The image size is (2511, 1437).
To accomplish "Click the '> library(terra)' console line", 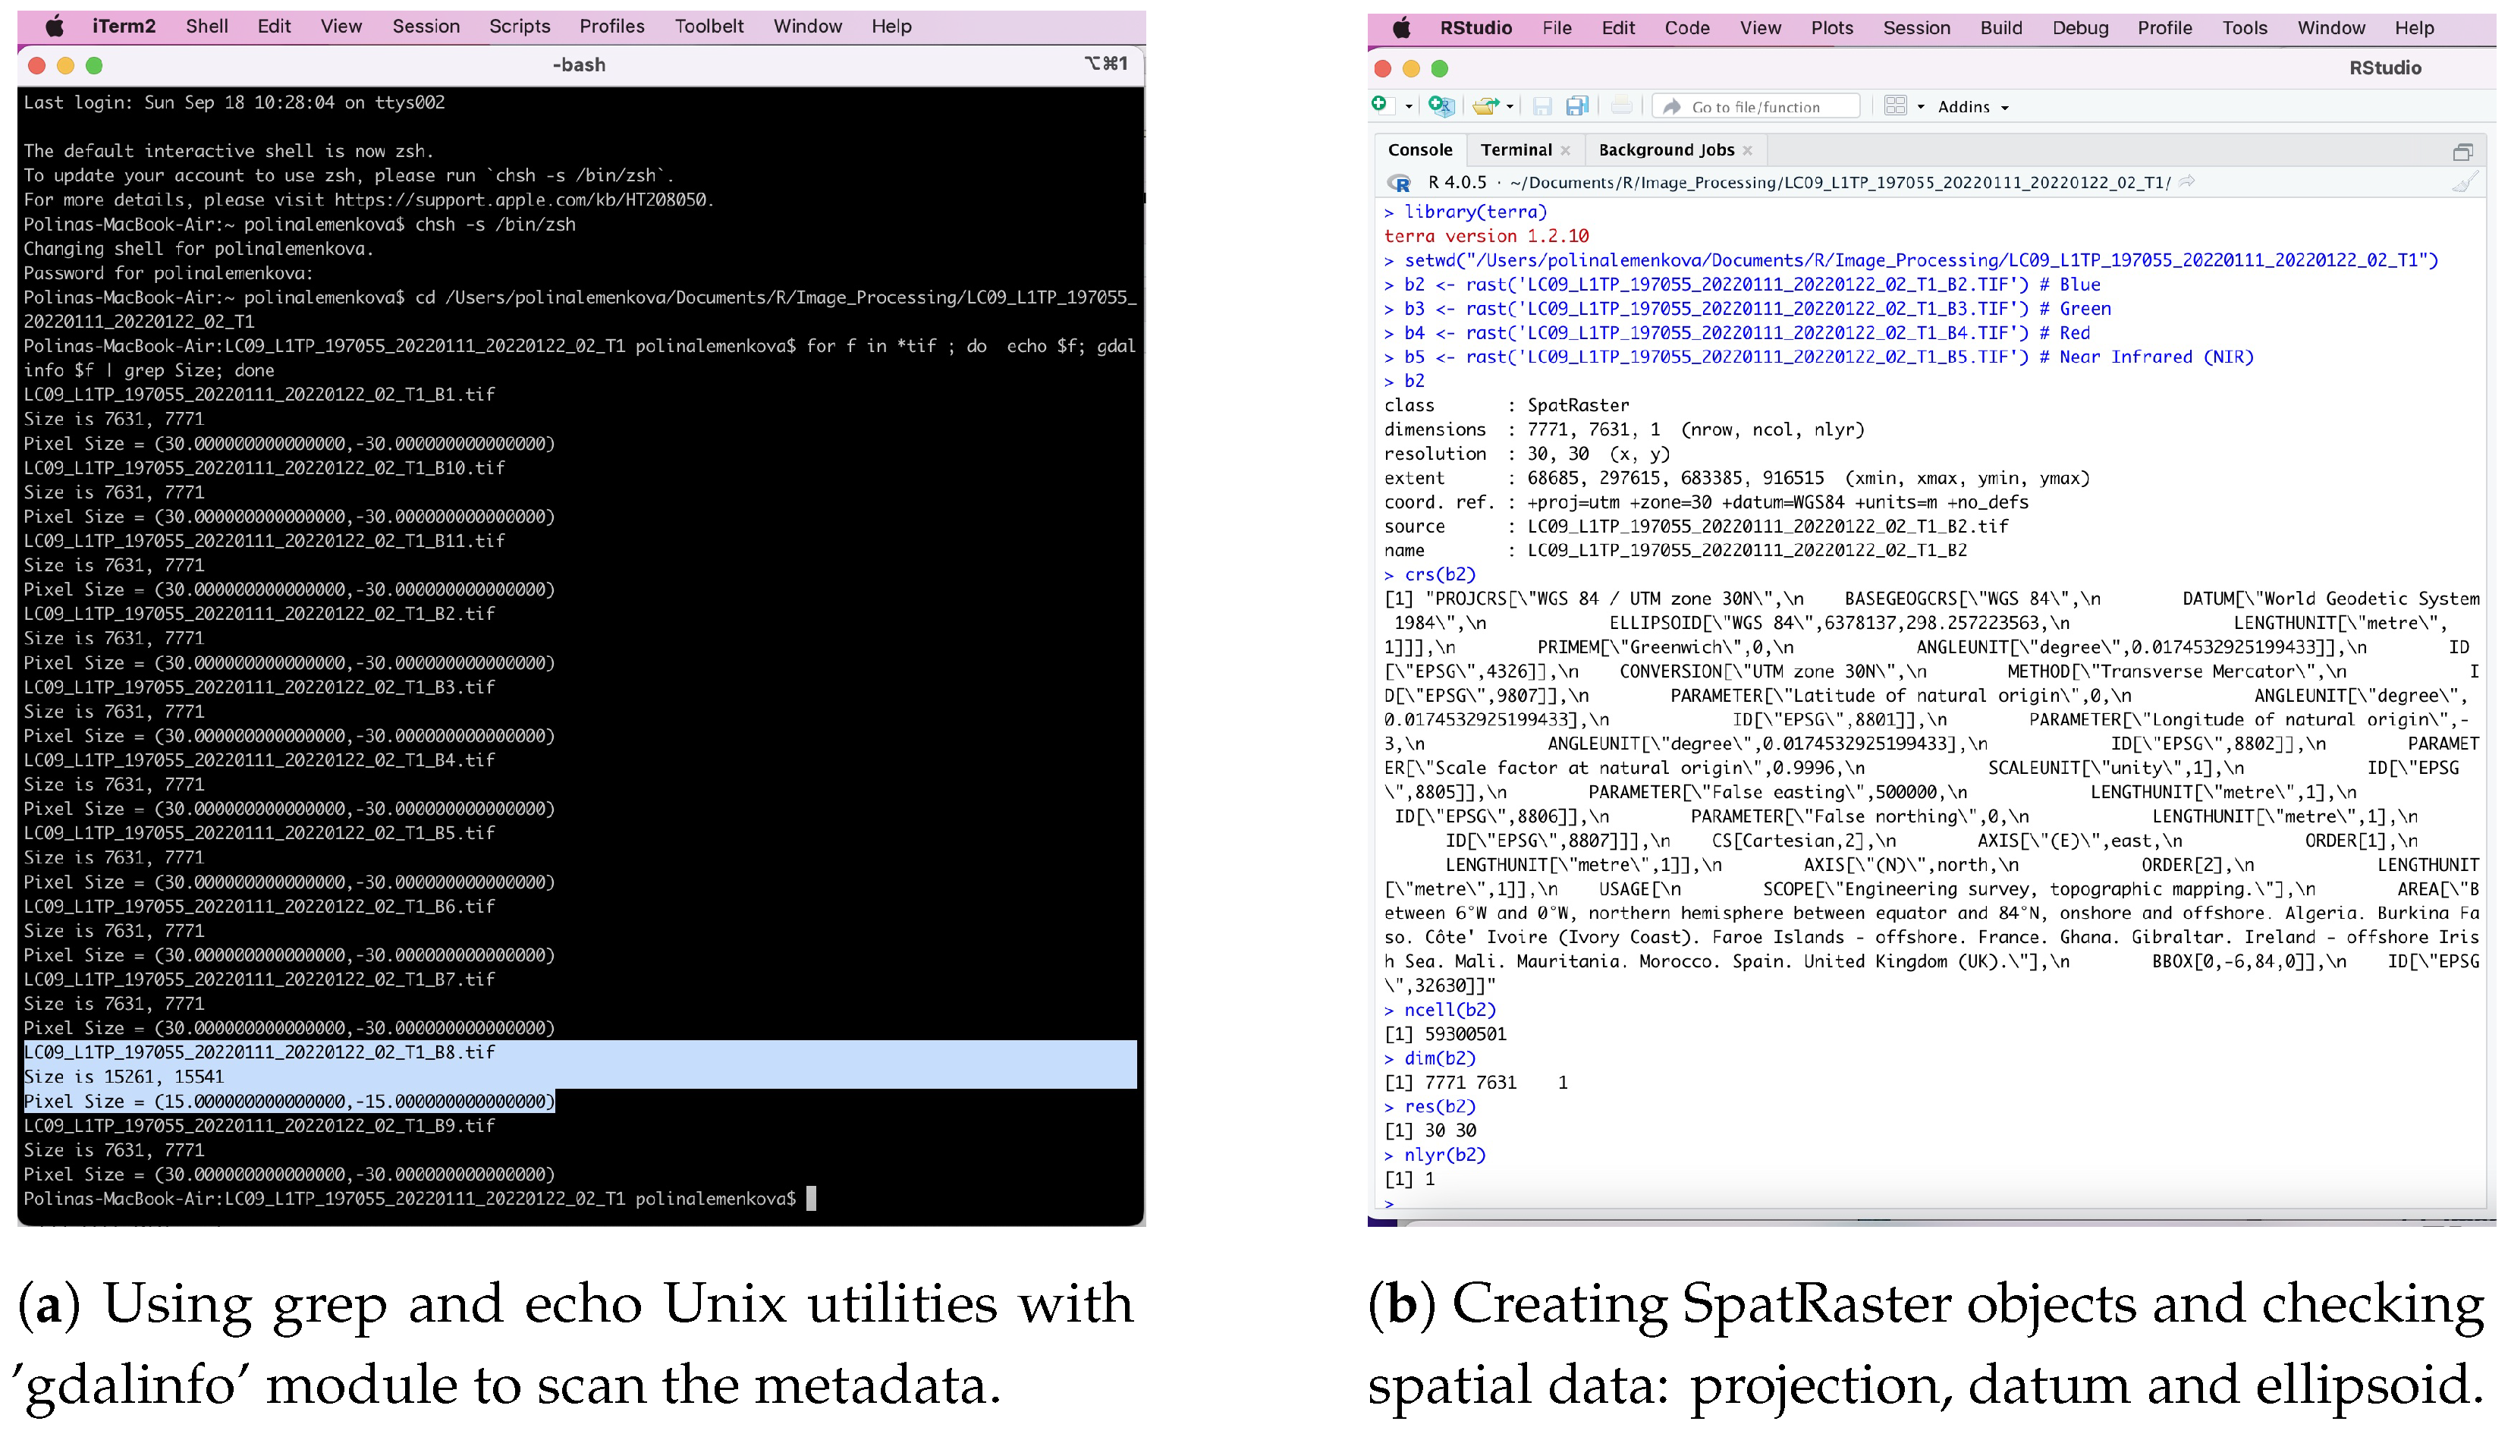I will [1465, 211].
